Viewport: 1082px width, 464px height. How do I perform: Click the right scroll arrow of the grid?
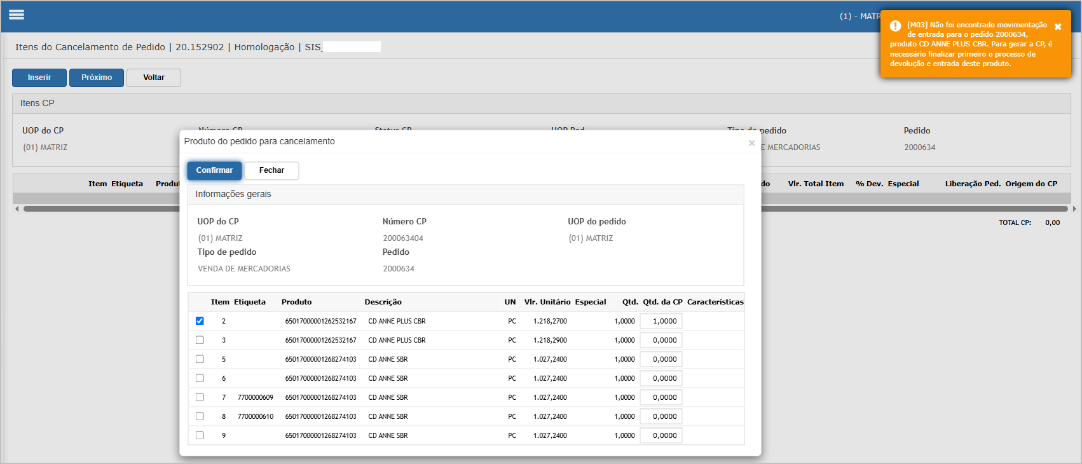click(1074, 208)
